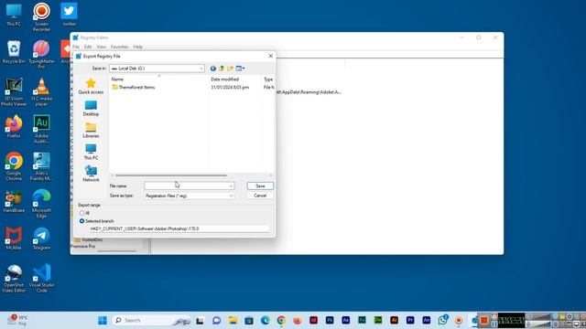Go up one folder level
The height and width of the screenshot is (329, 586).
pyautogui.click(x=222, y=69)
